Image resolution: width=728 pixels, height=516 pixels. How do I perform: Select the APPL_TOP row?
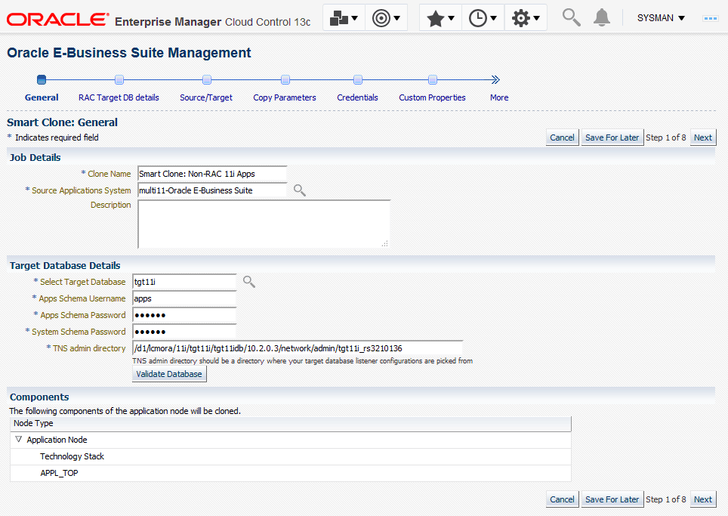click(291, 473)
